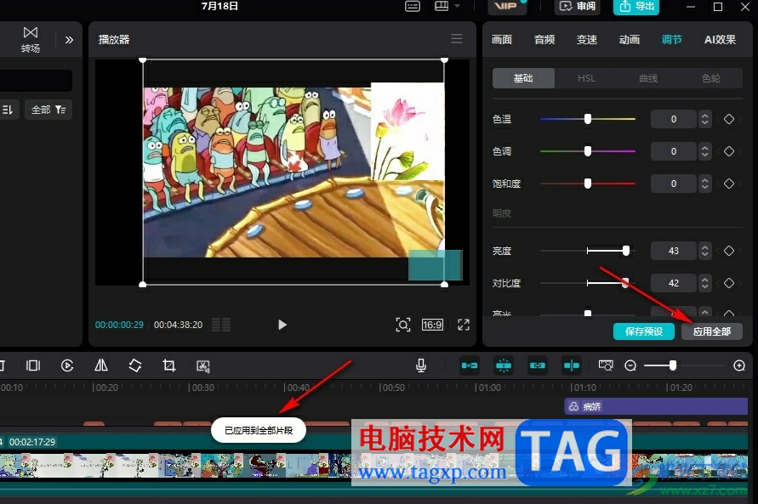Viewport: 758px width, 504px height.
Task: Click the 亮度 value stepper arrows
Action: [704, 251]
